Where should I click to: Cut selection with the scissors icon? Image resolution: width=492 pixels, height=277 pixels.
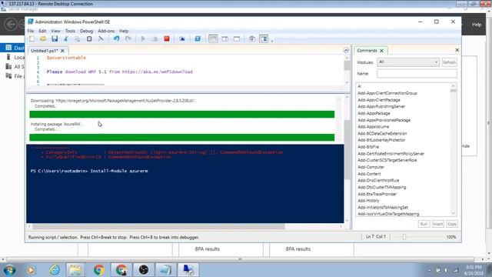[x=66, y=38]
